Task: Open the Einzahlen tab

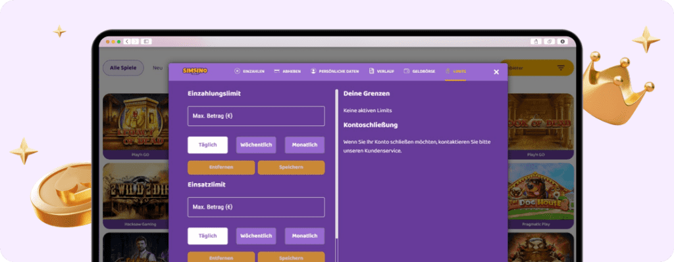Action: pos(249,71)
